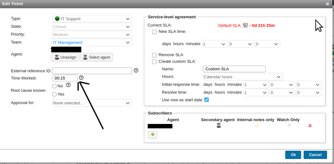334x164 pixels.
Task: Check the Remove SLA checkbox
Action: (154, 55)
